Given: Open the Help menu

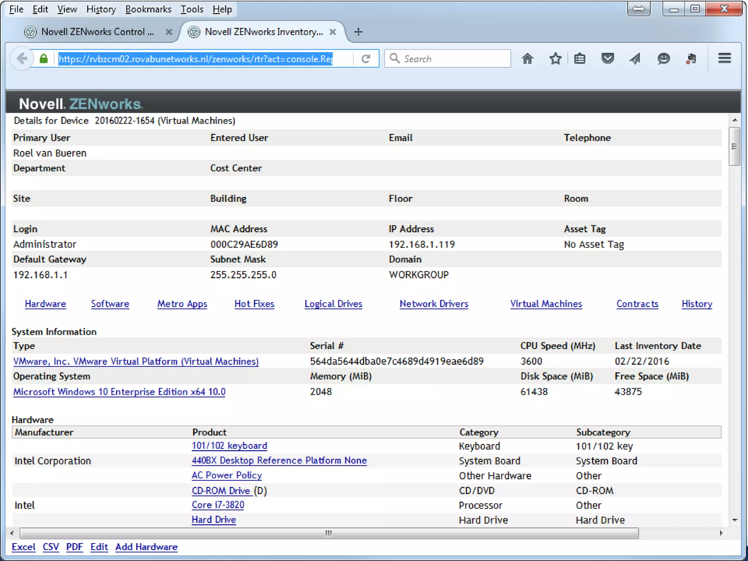Looking at the screenshot, I should [x=222, y=9].
